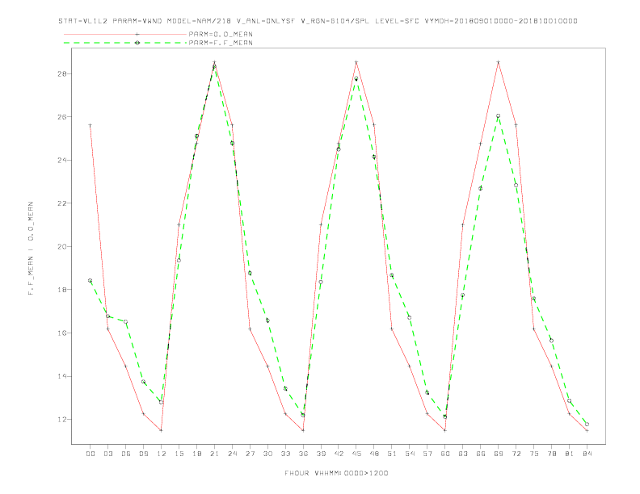This screenshot has height=494, width=640.
Task: Click y-axis tick label 12
Action: click(x=62, y=420)
